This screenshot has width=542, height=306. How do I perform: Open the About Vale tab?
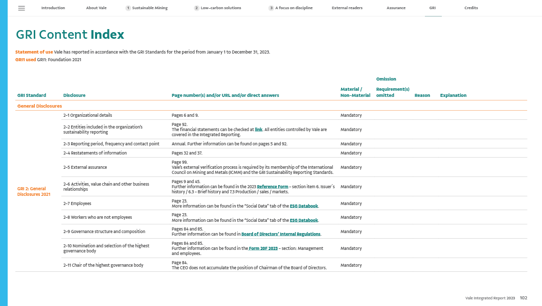click(96, 8)
